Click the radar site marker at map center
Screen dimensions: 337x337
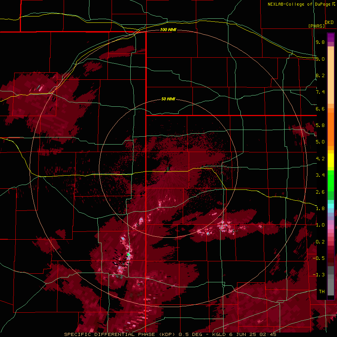click(168, 169)
